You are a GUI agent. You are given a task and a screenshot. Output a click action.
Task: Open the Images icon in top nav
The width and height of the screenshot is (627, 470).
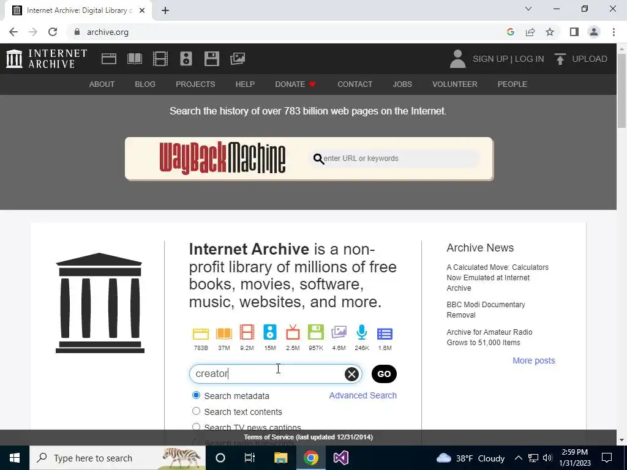click(238, 59)
